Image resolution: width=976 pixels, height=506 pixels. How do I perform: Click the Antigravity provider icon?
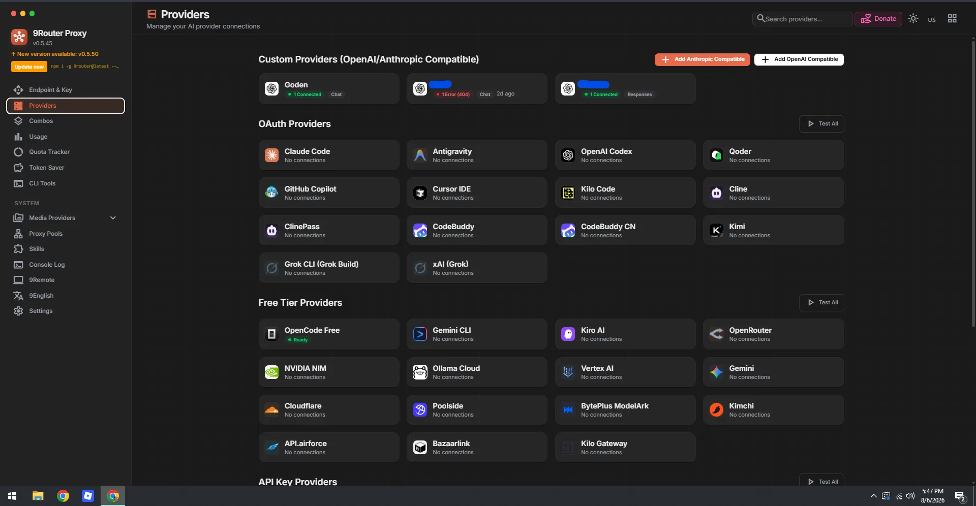click(420, 155)
